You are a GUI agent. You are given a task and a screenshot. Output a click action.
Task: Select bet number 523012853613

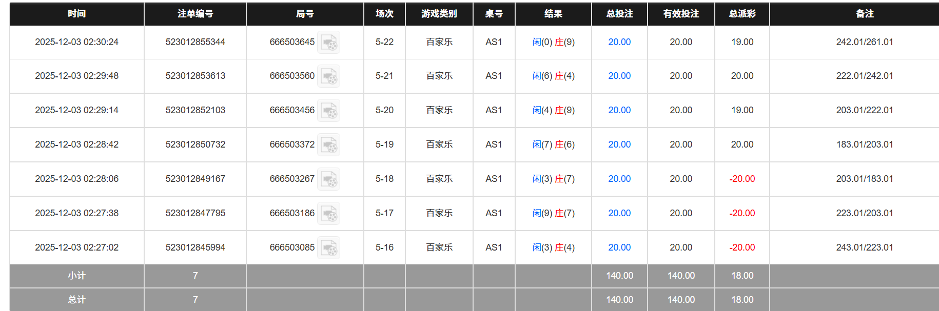pos(195,76)
